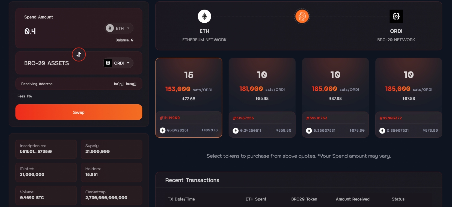
Task: Click ETH icon in quote #51487256
Action: tap(236, 131)
